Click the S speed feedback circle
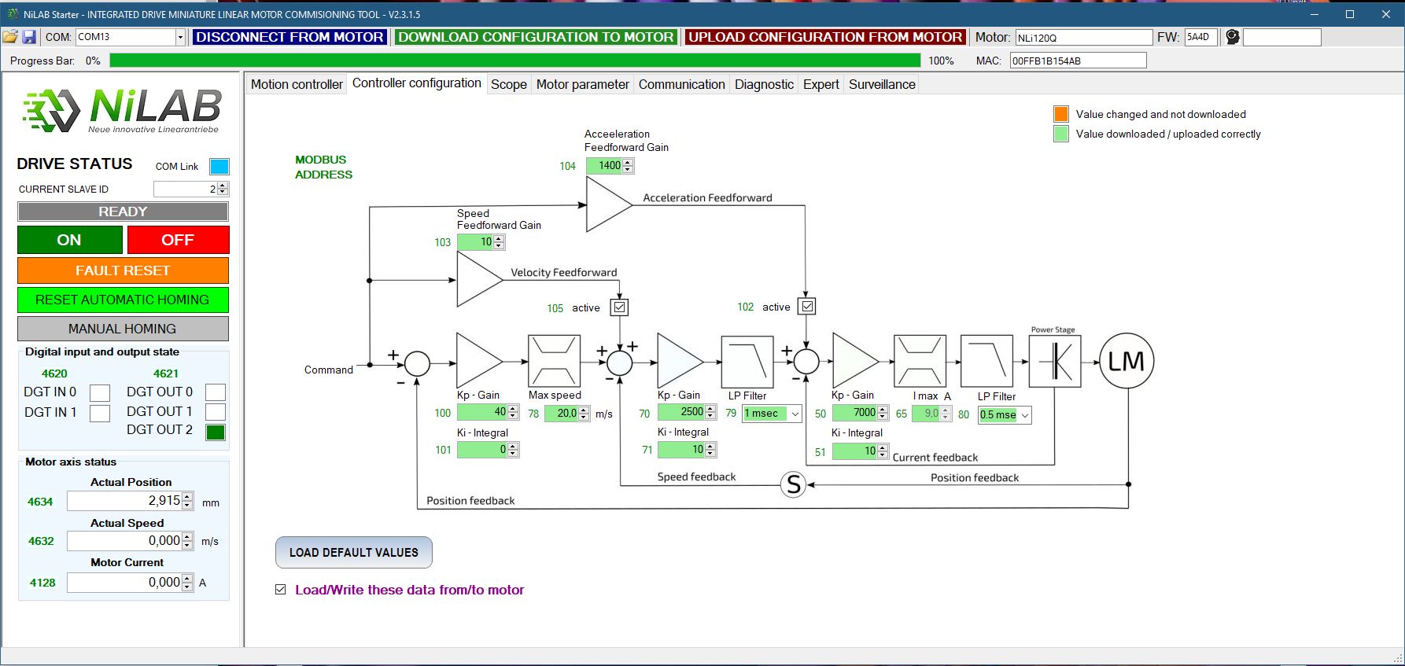The width and height of the screenshot is (1405, 666). [x=793, y=485]
